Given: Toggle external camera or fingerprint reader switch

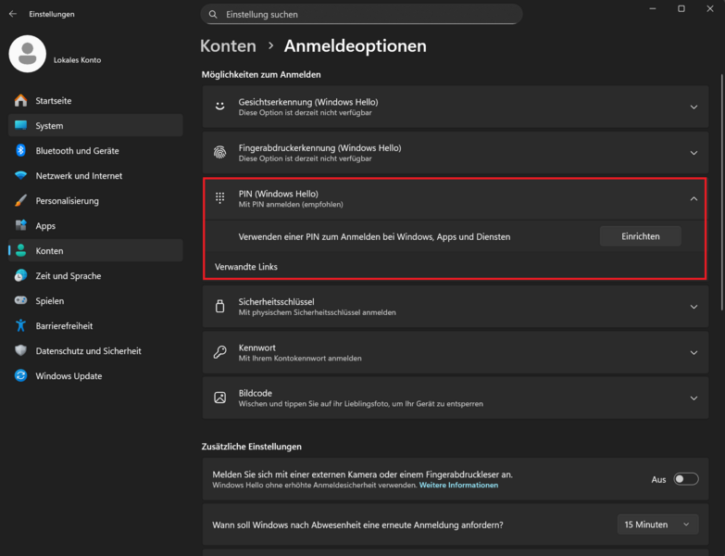Looking at the screenshot, I should pyautogui.click(x=685, y=479).
